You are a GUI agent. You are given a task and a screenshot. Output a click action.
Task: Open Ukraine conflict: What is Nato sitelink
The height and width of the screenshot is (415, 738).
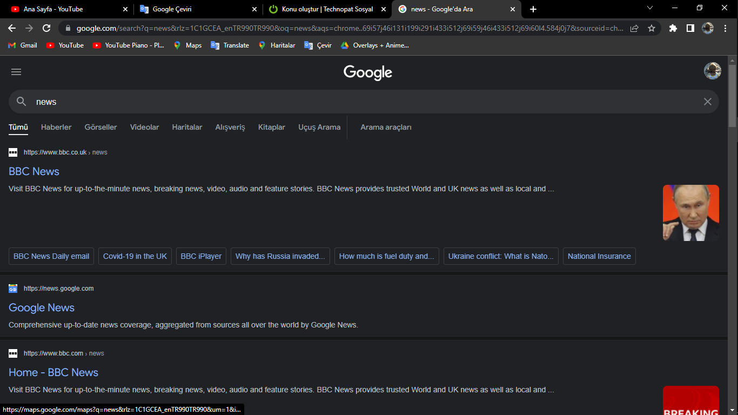501,256
